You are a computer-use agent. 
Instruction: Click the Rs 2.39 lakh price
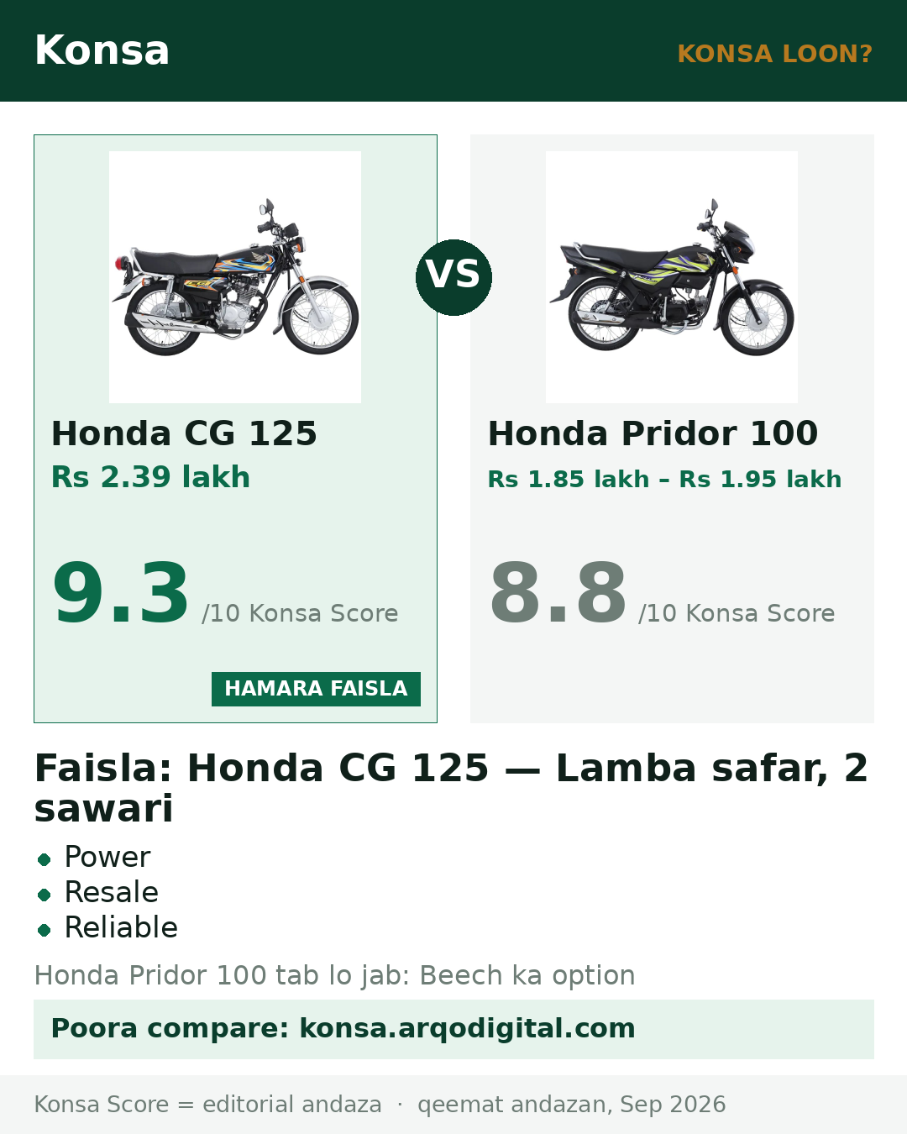coord(150,477)
